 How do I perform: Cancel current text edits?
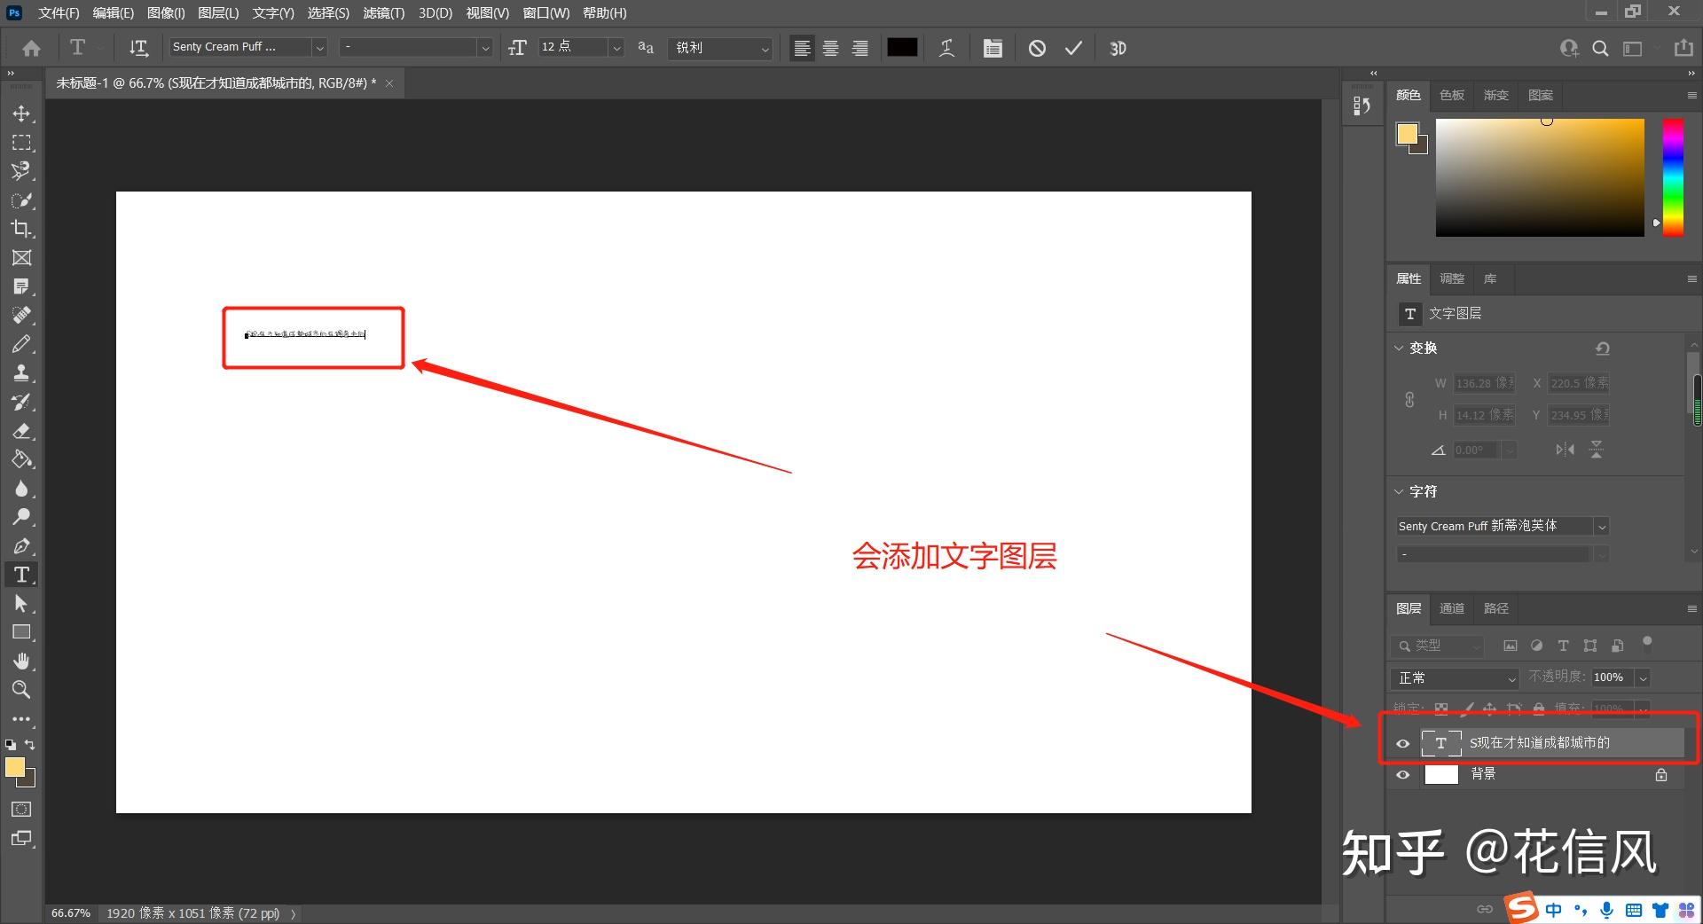click(1037, 48)
